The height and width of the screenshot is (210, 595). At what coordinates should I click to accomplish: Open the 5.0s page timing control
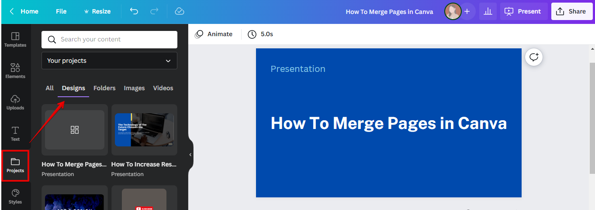tap(260, 34)
